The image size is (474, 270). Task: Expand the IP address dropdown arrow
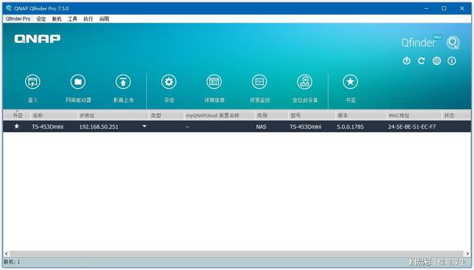click(144, 126)
